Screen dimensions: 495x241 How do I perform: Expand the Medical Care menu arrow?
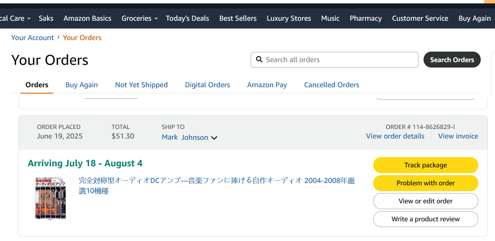(x=29, y=19)
